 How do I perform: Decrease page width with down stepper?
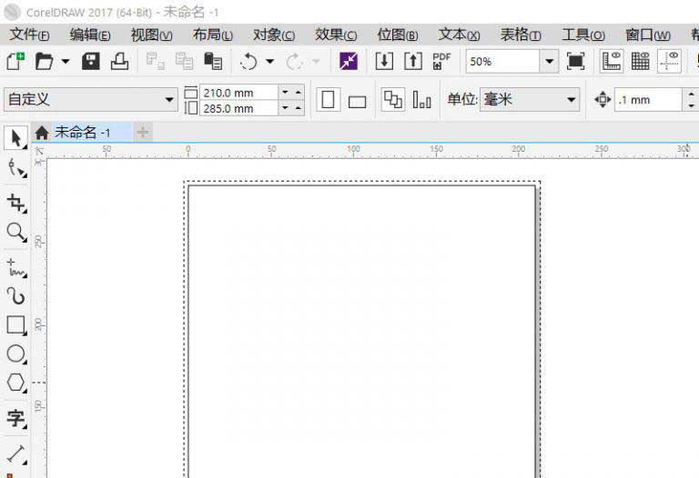tap(285, 92)
